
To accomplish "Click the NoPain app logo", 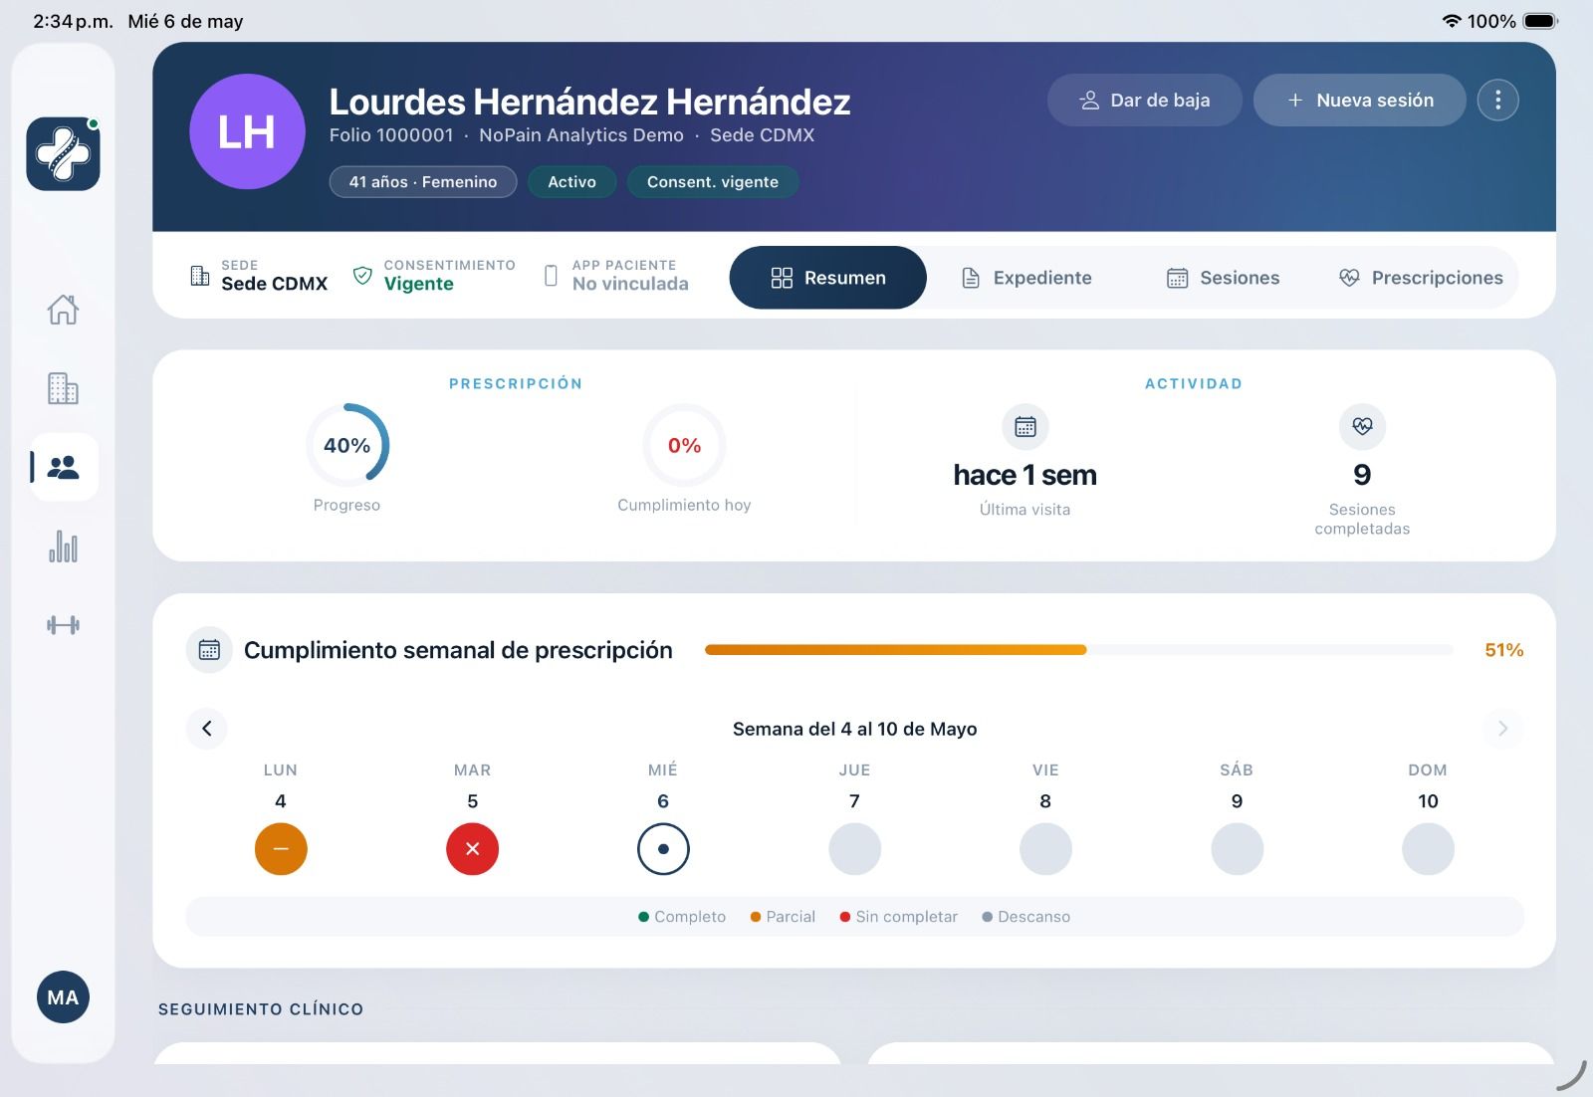I will point(63,153).
